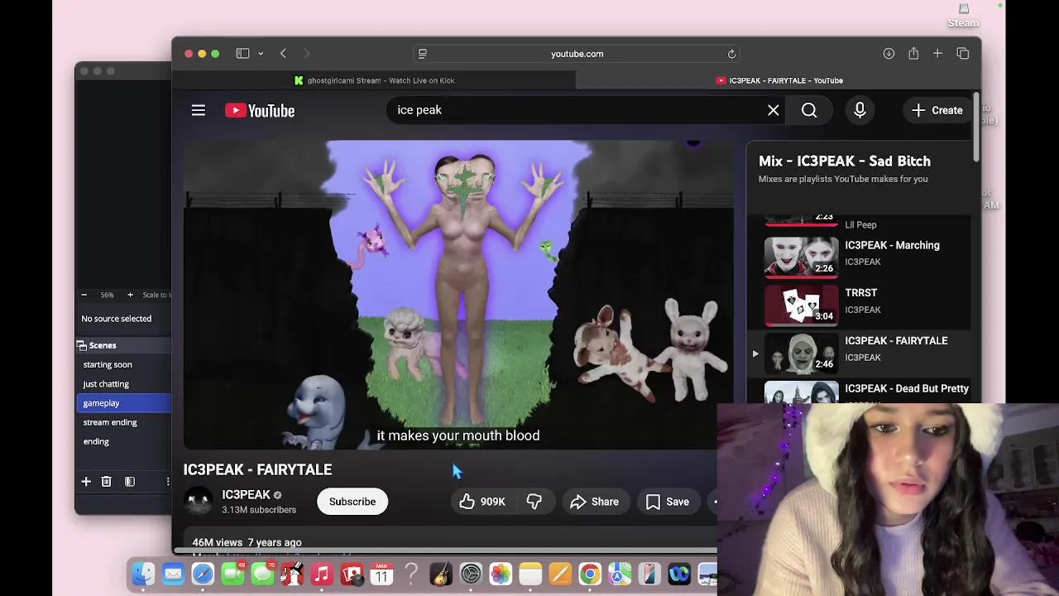The width and height of the screenshot is (1059, 596).
Task: Open the Music app in Dock
Action: coord(322,574)
